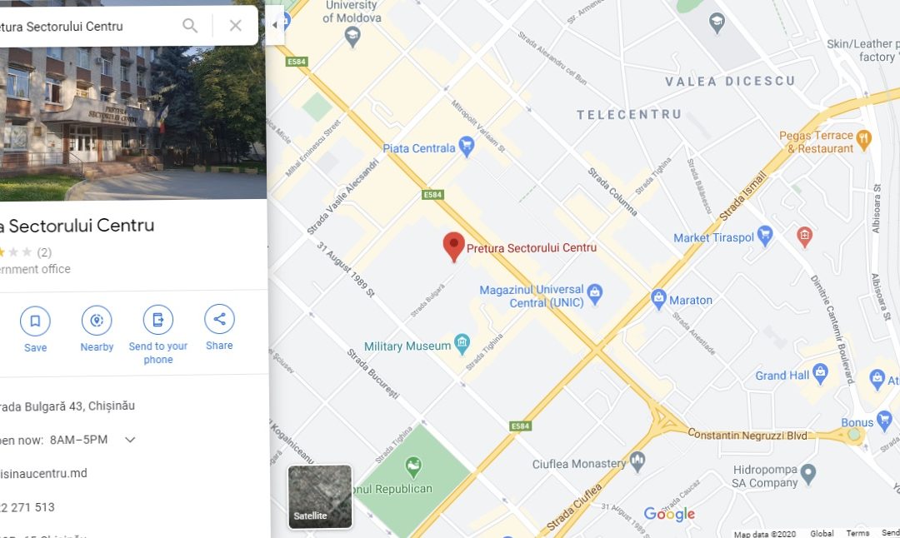
Task: Click the Global link in the map footer
Action: tap(822, 533)
